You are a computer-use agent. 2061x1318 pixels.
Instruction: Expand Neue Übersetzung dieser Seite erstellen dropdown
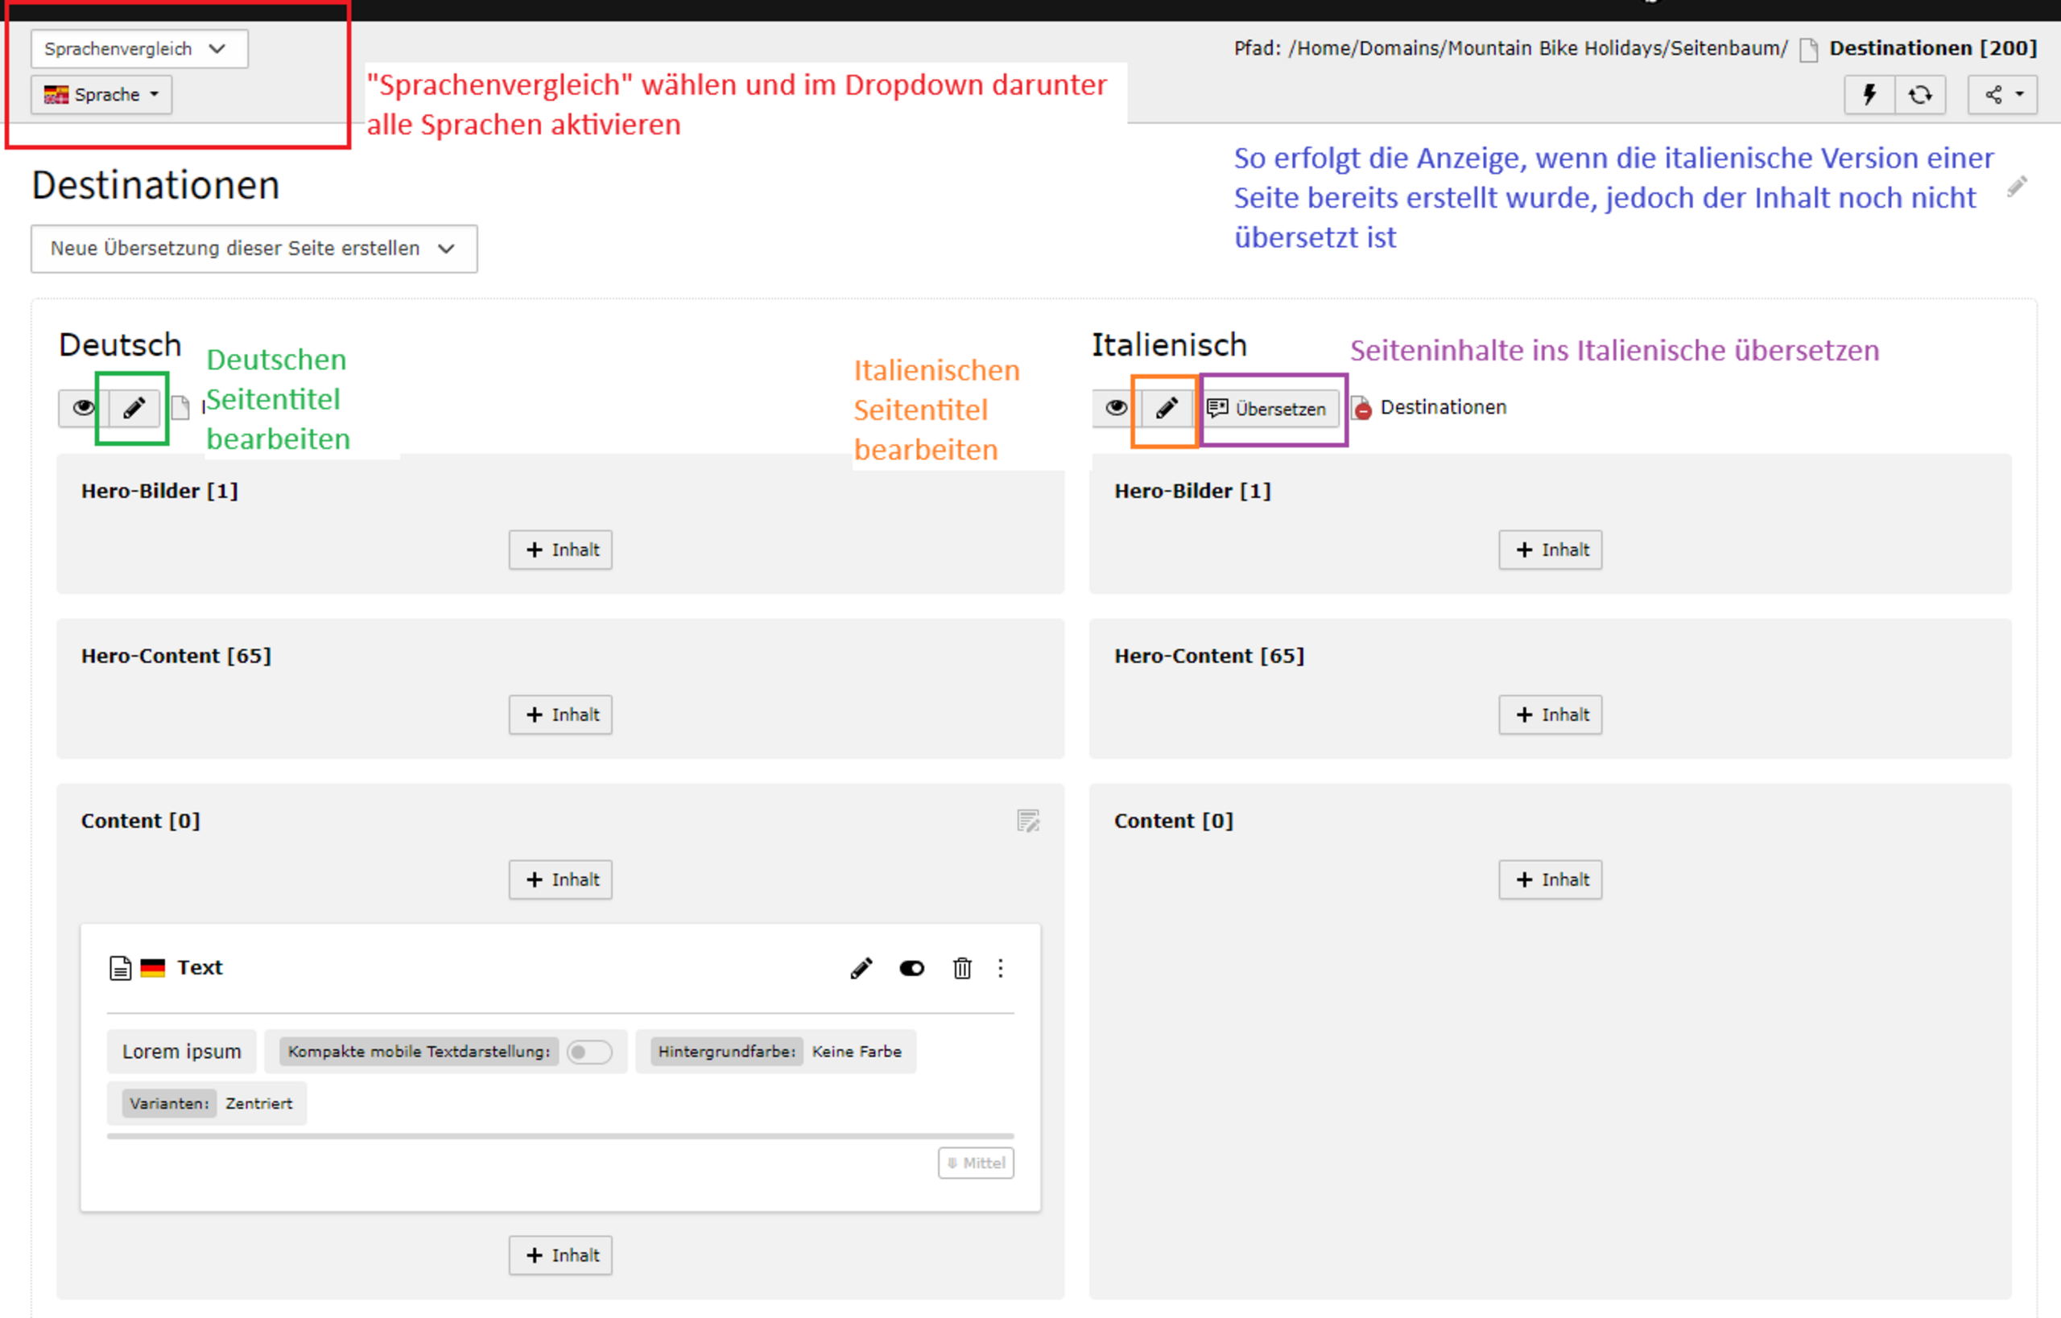[x=254, y=249]
